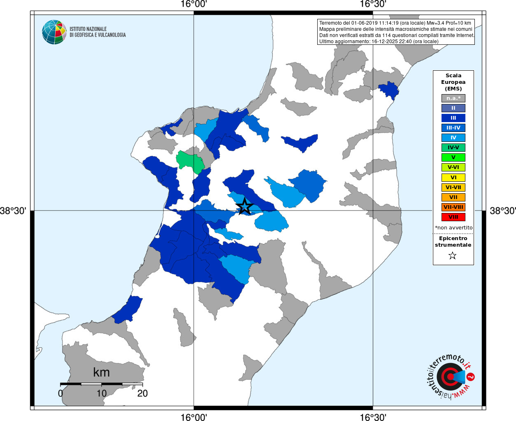The width and height of the screenshot is (516, 421).
Task: Click the III-IV legend swatch
Action: click(x=453, y=128)
